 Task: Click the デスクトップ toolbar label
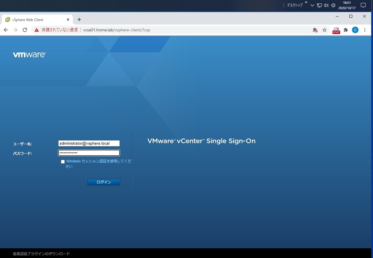[x=295, y=5]
